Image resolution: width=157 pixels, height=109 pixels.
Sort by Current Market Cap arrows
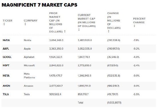click(x=79, y=30)
